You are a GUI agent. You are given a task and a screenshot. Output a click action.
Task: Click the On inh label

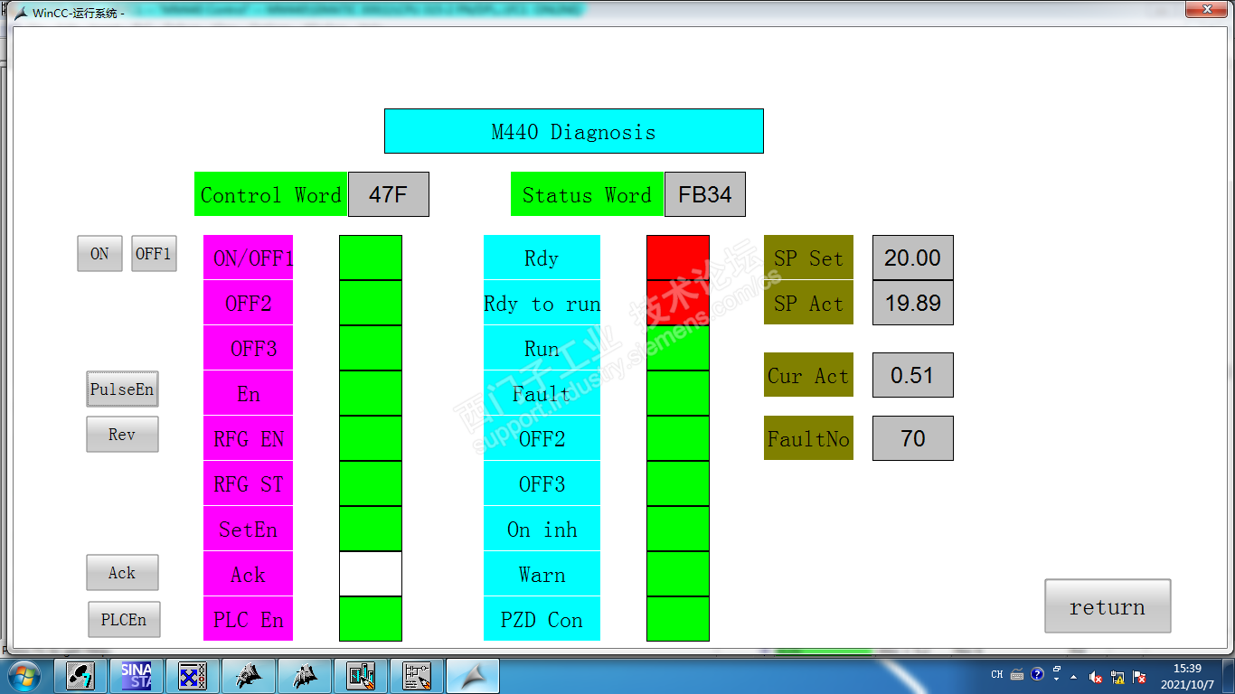click(542, 529)
